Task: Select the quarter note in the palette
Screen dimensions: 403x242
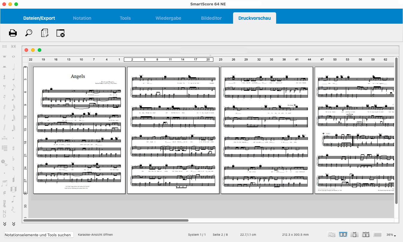Action: pyautogui.click(x=13, y=78)
